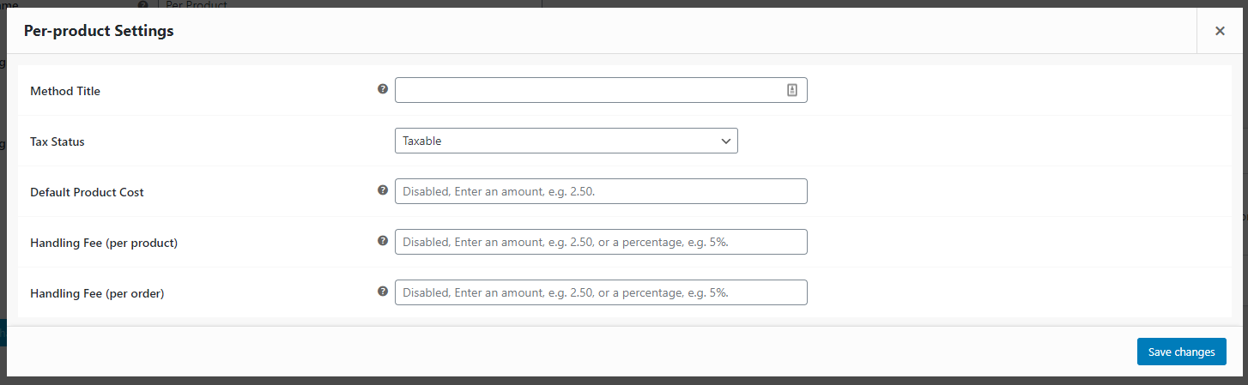Click the help icon beside Method Title

[x=383, y=88]
